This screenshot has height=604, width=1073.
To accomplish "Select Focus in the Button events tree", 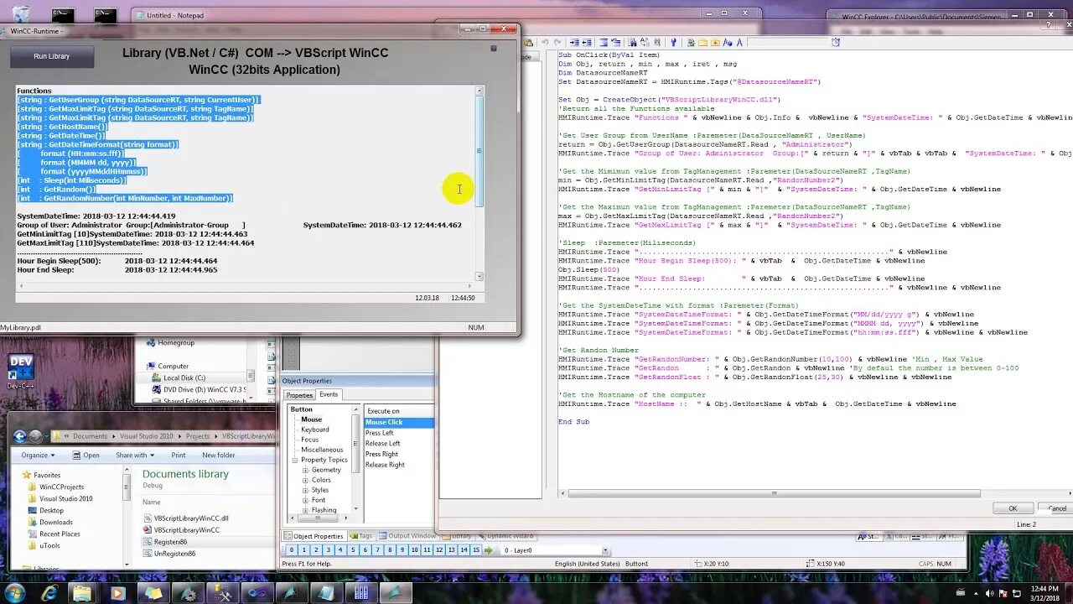I will [x=309, y=440].
